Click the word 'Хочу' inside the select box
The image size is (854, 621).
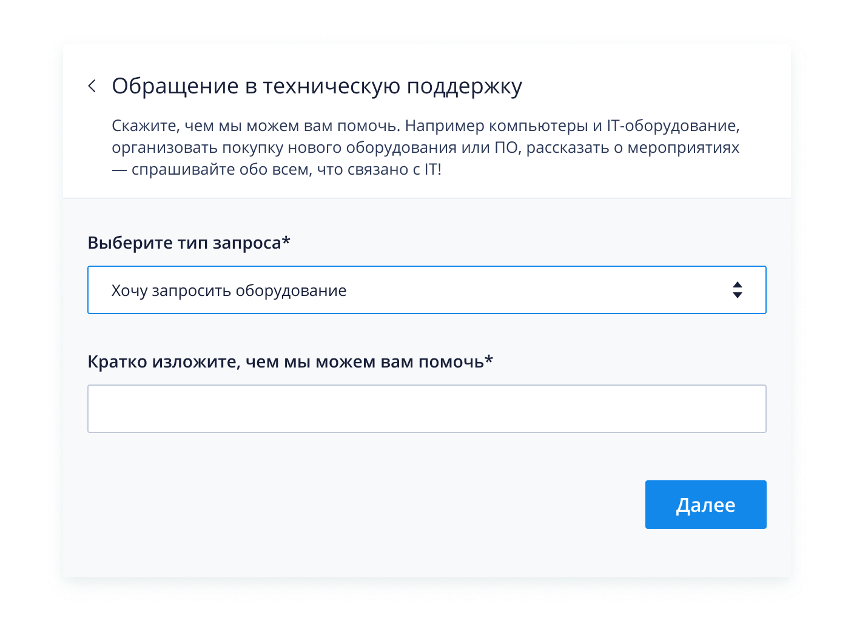click(130, 290)
